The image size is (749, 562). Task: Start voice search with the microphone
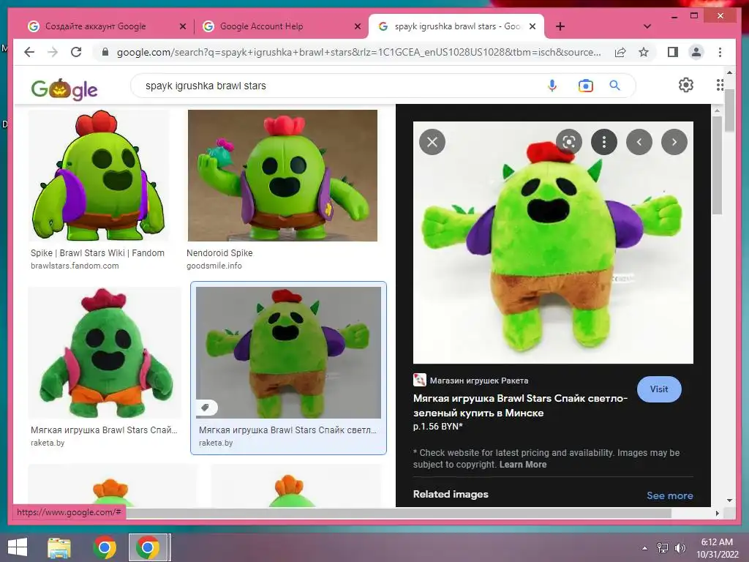tap(552, 86)
